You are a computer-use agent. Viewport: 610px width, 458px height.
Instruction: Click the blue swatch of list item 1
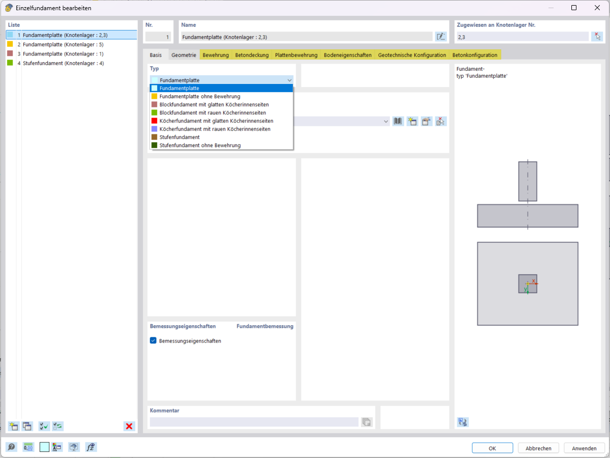10,35
